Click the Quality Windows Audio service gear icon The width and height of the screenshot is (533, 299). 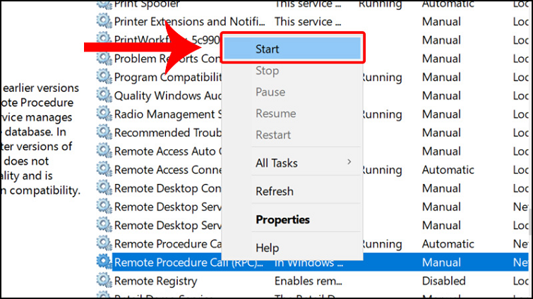(x=104, y=95)
